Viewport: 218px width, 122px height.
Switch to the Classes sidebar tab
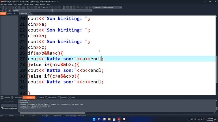(10, 14)
